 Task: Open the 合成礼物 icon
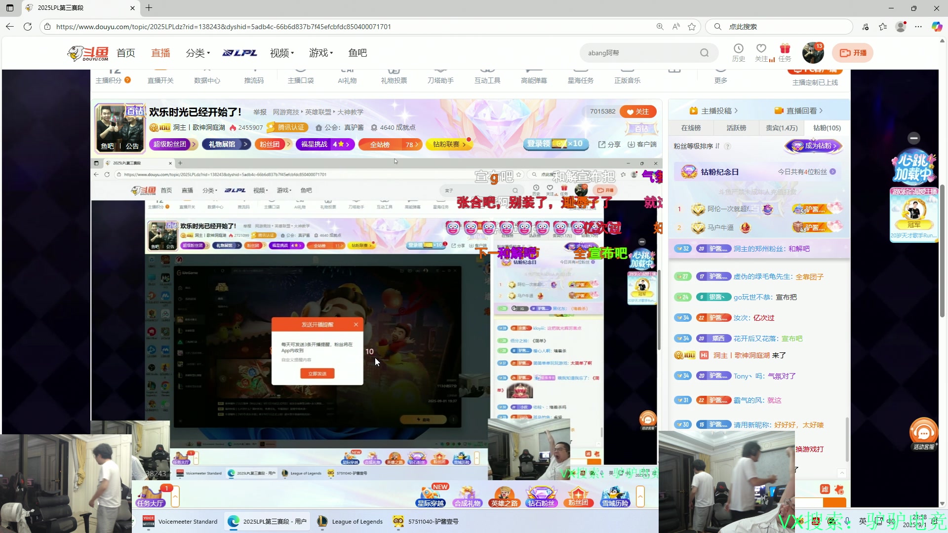[468, 496]
